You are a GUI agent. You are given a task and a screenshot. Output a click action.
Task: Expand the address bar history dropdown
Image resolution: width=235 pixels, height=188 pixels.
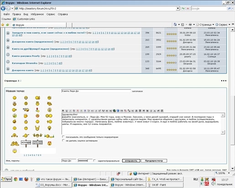click(178, 9)
